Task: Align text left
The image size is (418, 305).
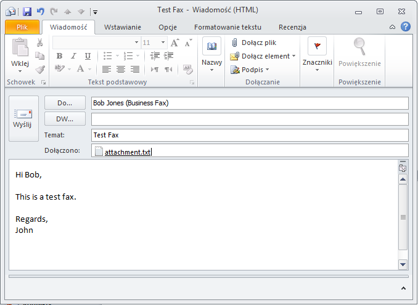Action: pos(107,69)
